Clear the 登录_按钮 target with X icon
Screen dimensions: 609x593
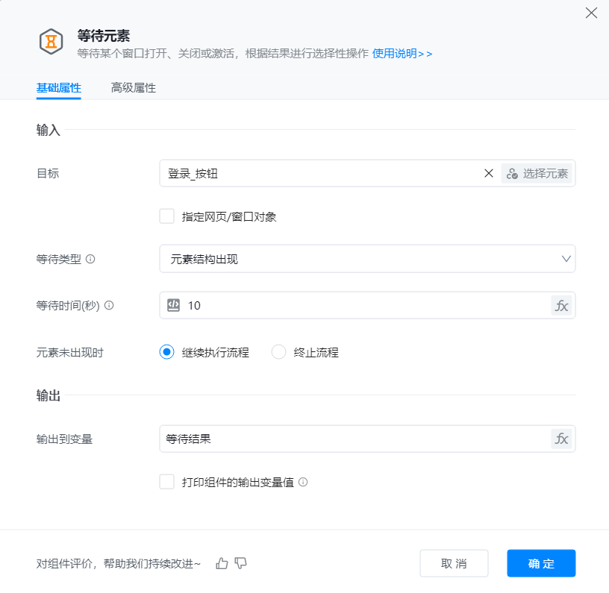pyautogui.click(x=489, y=174)
